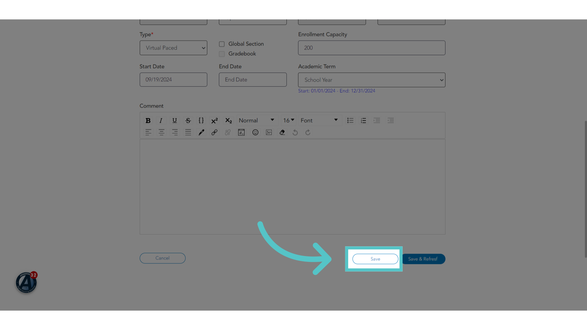Justify the text alignment
Screen dimensions: 587x330
click(x=188, y=132)
